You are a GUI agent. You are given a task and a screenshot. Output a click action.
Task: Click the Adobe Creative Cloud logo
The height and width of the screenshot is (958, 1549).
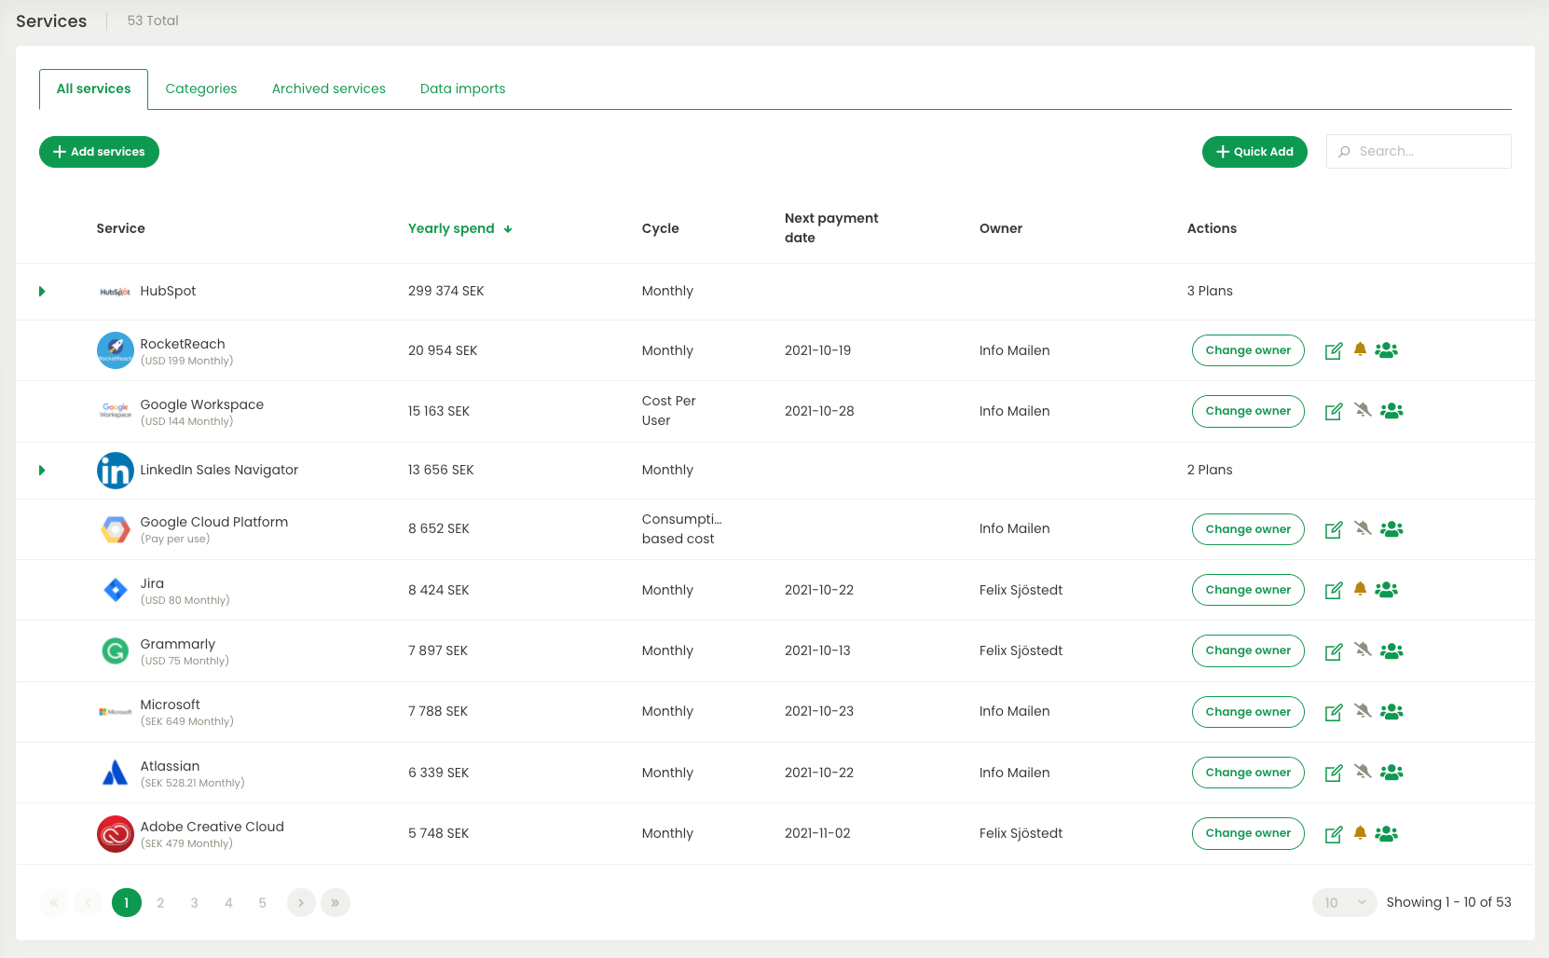(116, 834)
